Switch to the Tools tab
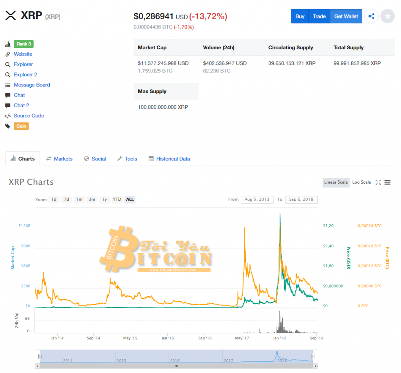 coord(127,159)
